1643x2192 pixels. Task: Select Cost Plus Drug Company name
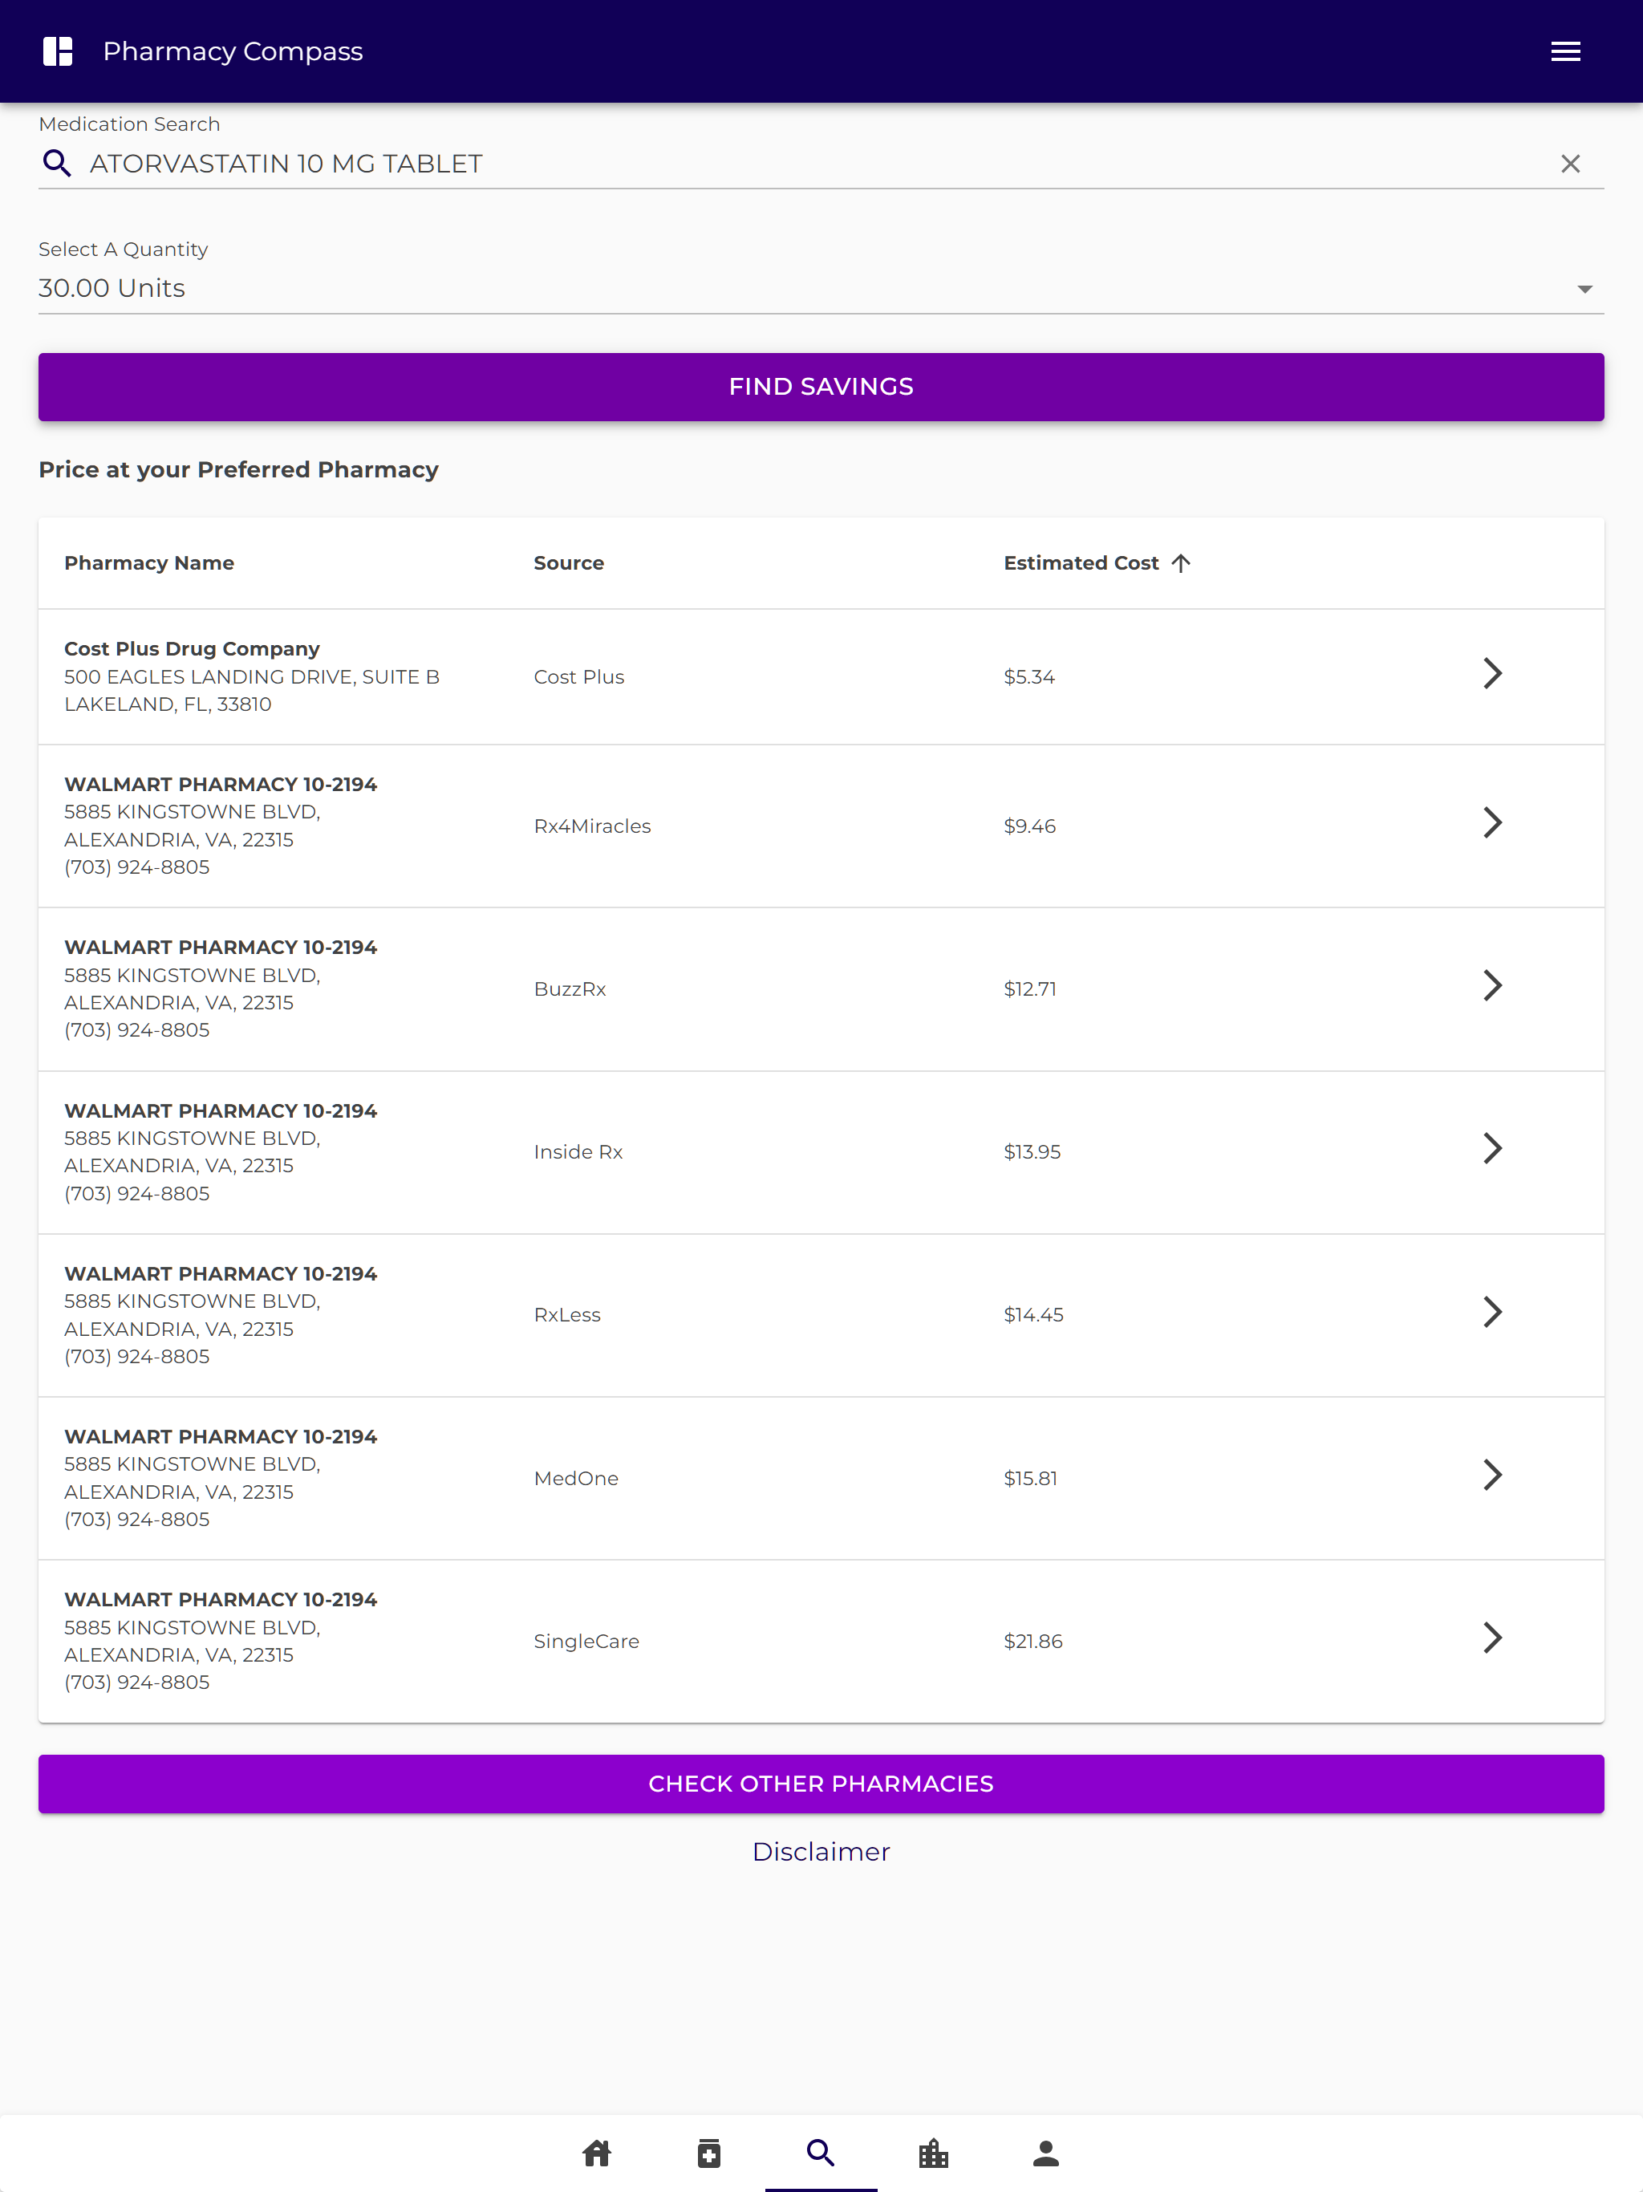193,649
